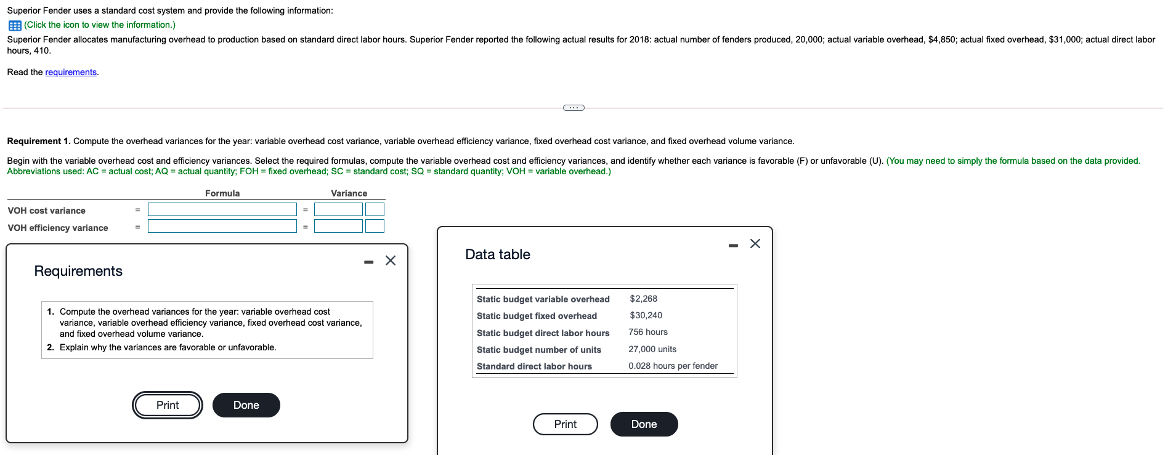Print the Requirements dialog
The image size is (1168, 455).
point(168,405)
